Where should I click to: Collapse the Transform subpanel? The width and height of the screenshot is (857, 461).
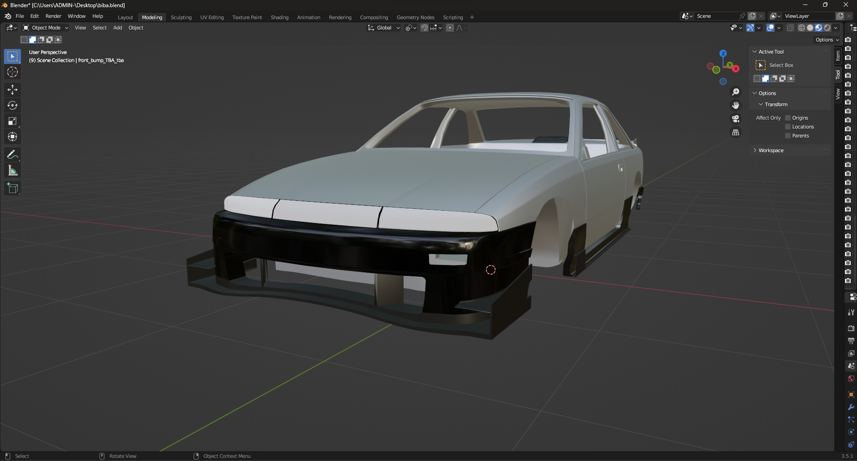[761, 104]
